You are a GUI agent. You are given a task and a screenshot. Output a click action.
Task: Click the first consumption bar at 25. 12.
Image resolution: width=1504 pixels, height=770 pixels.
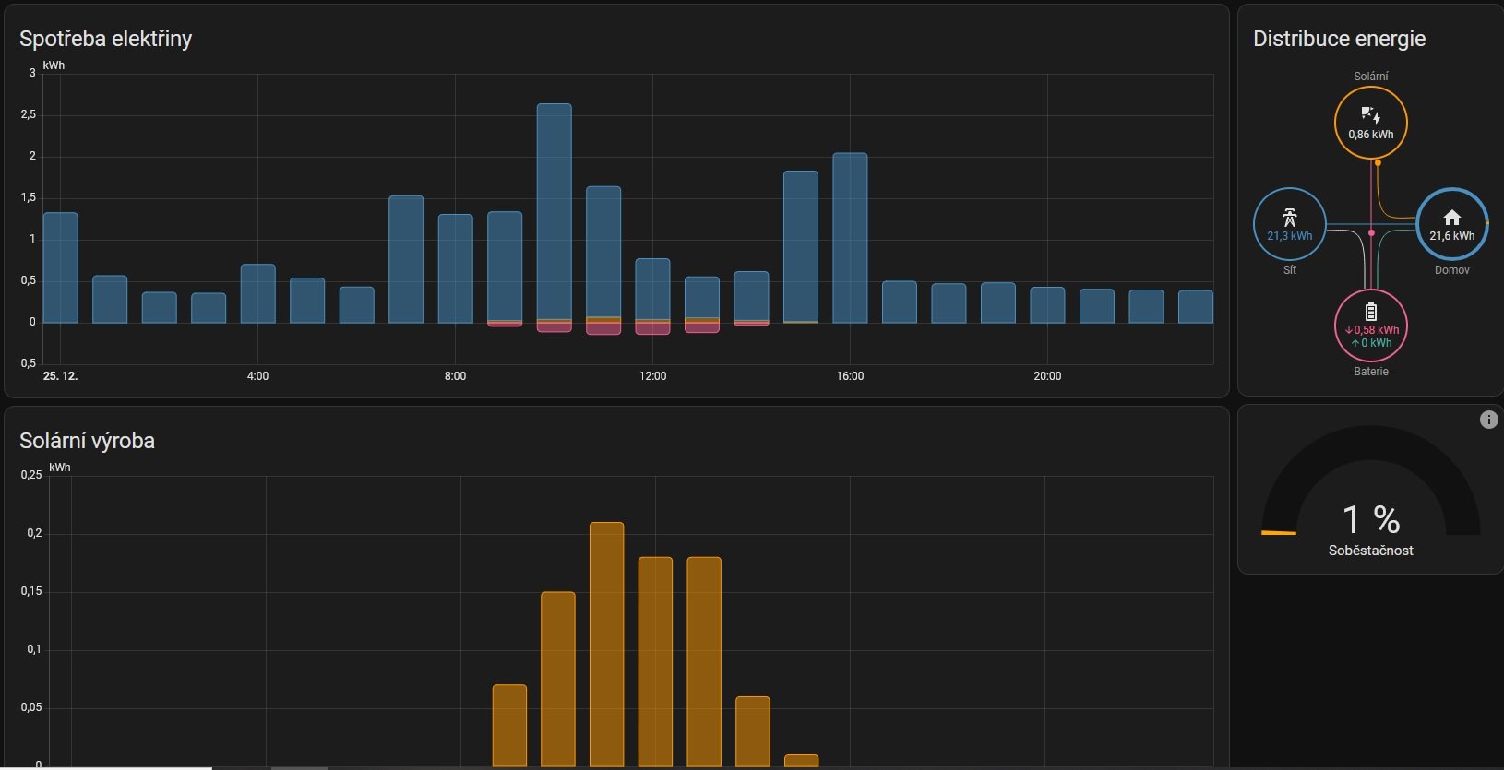click(61, 267)
